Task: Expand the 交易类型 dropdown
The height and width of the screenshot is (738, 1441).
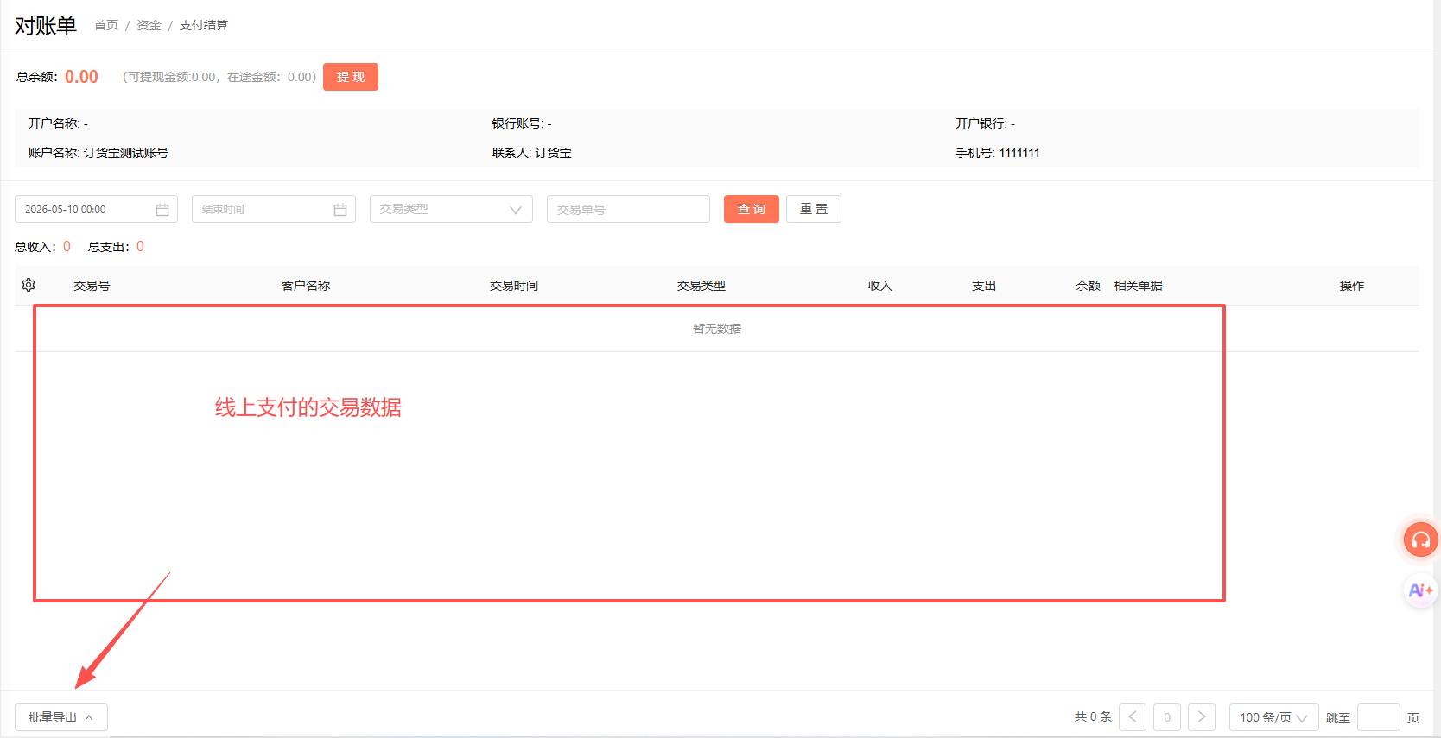Action: pos(451,209)
